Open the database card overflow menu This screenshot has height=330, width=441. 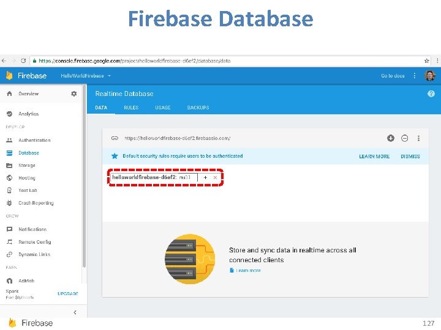[418, 138]
